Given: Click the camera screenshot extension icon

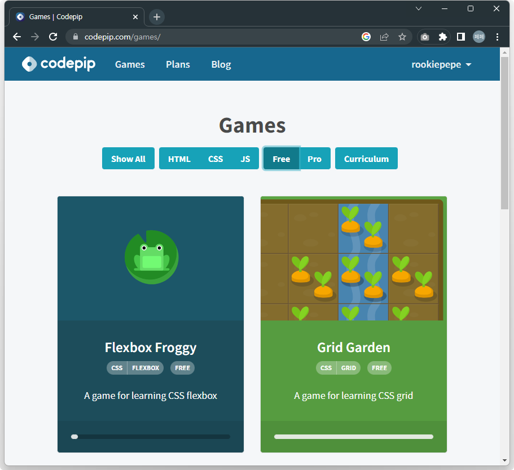Looking at the screenshot, I should (x=425, y=37).
